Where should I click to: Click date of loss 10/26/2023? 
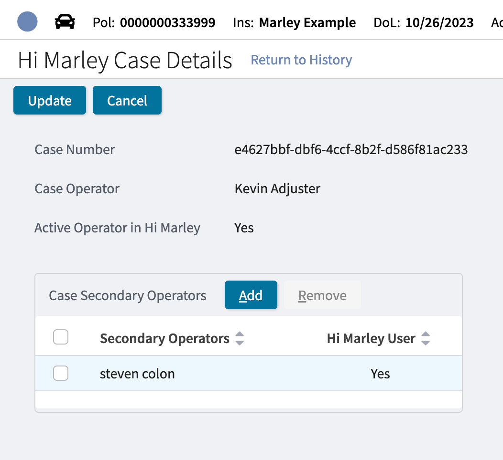coord(439,22)
